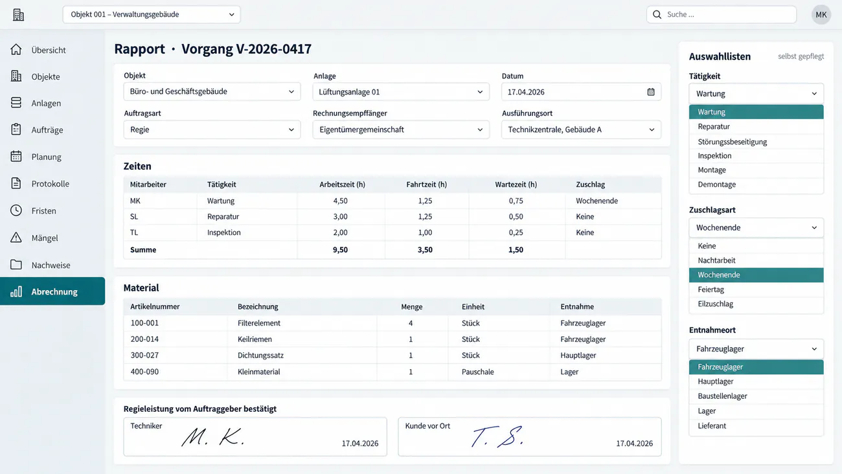
Task: Open the Anlage dropdown Lüftungsanlage 01
Action: tap(401, 92)
